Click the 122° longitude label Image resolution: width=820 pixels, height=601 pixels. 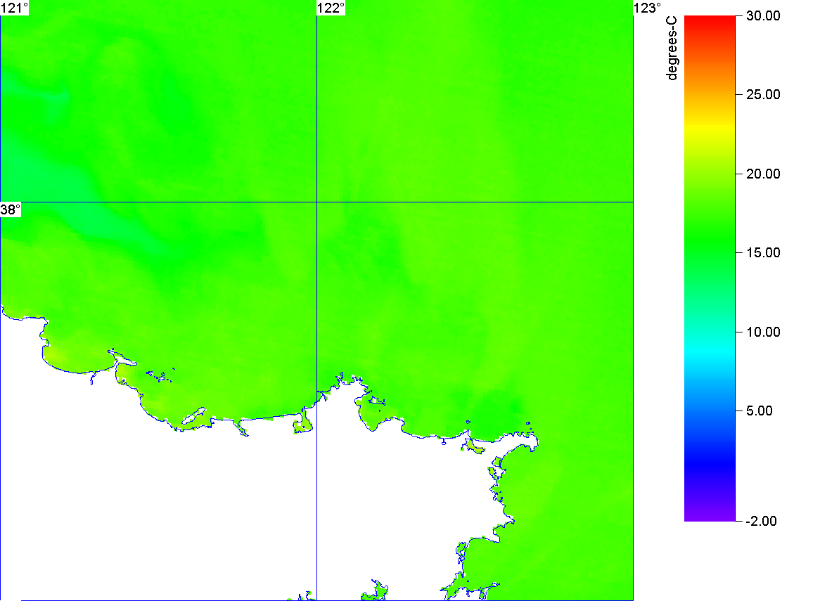(x=331, y=8)
